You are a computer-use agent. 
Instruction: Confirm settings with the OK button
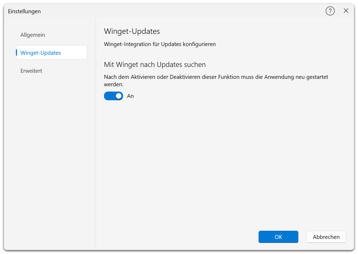[x=278, y=237]
